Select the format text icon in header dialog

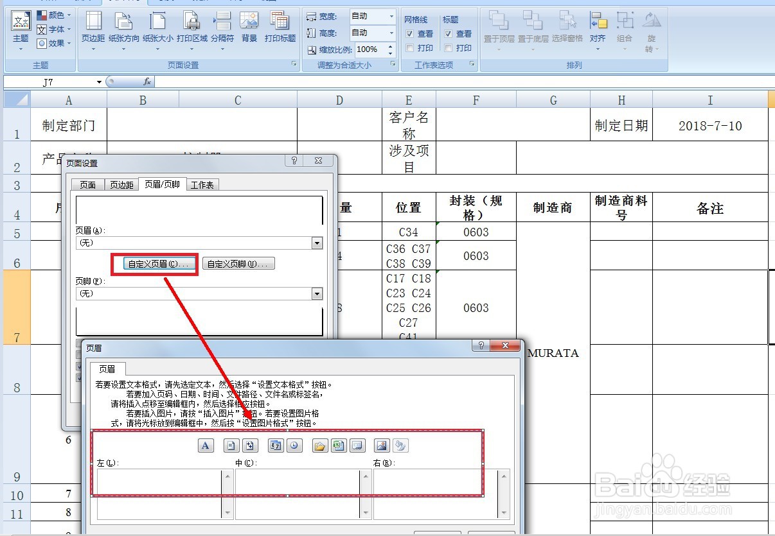206,445
